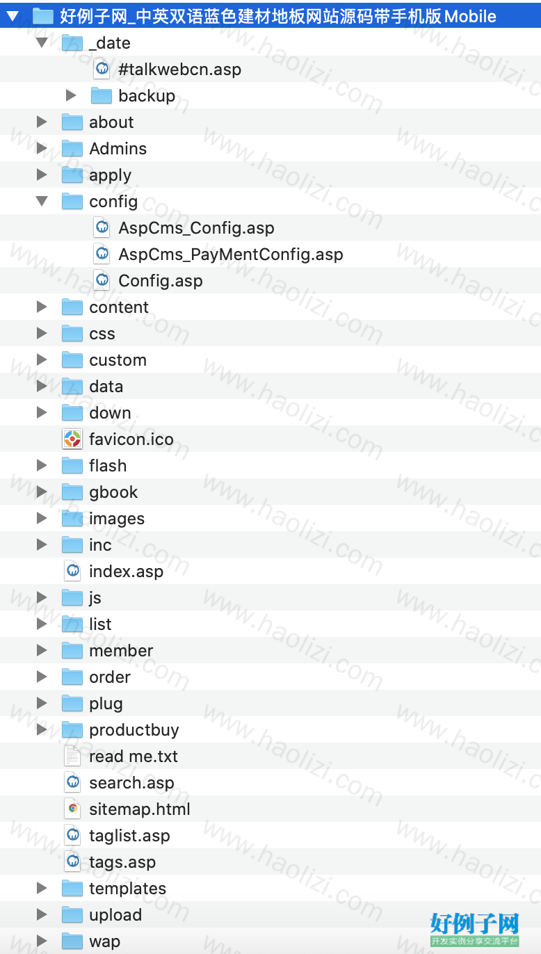Screen dimensions: 541x954
Task: Collapse the config folder disclosure triangle
Action: tap(42, 201)
